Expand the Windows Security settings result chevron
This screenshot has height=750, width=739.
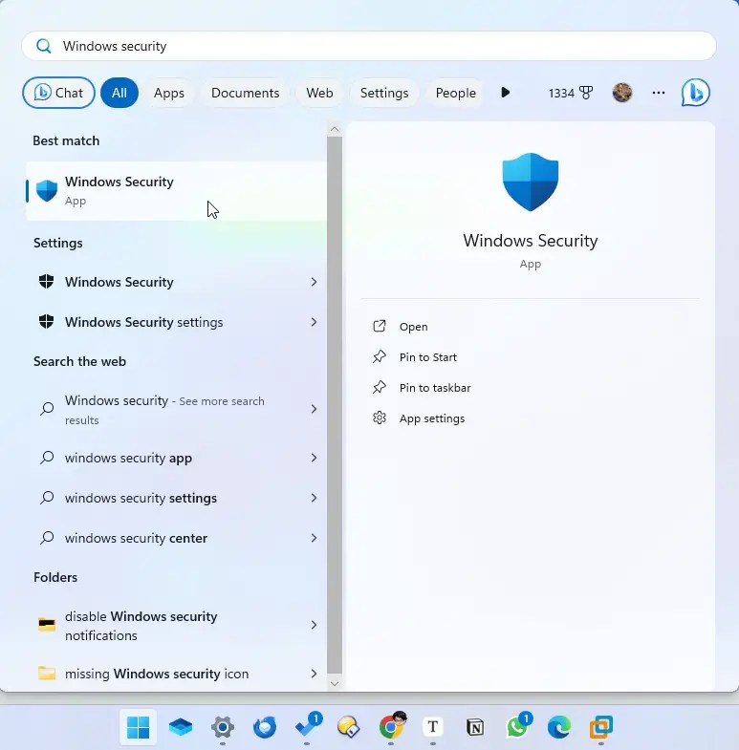pyautogui.click(x=314, y=322)
